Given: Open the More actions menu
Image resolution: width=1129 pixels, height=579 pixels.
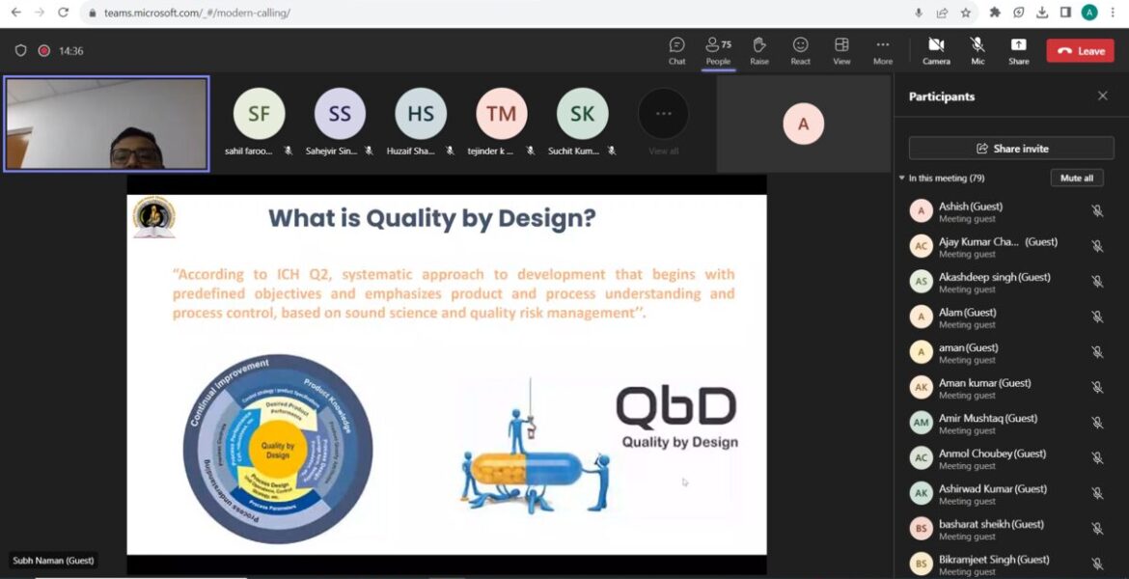Looking at the screenshot, I should (x=882, y=50).
